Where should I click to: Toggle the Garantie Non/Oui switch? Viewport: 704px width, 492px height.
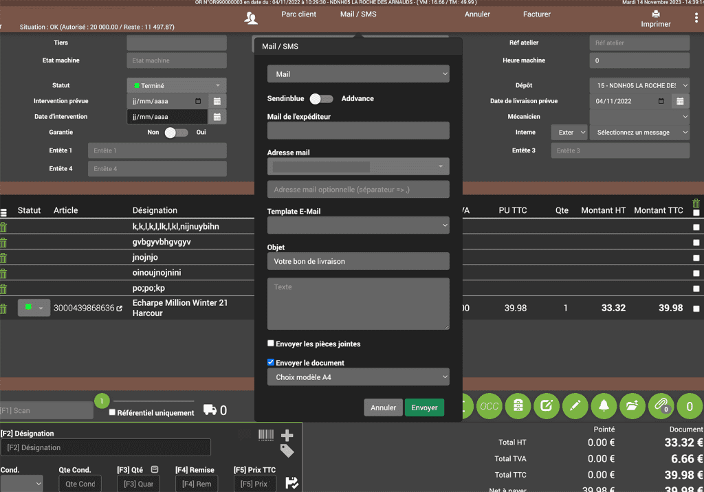(177, 133)
